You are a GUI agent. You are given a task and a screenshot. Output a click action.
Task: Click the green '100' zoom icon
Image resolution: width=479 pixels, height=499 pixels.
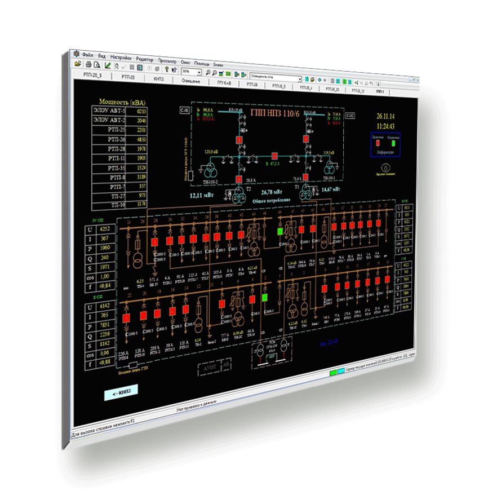[x=228, y=74]
